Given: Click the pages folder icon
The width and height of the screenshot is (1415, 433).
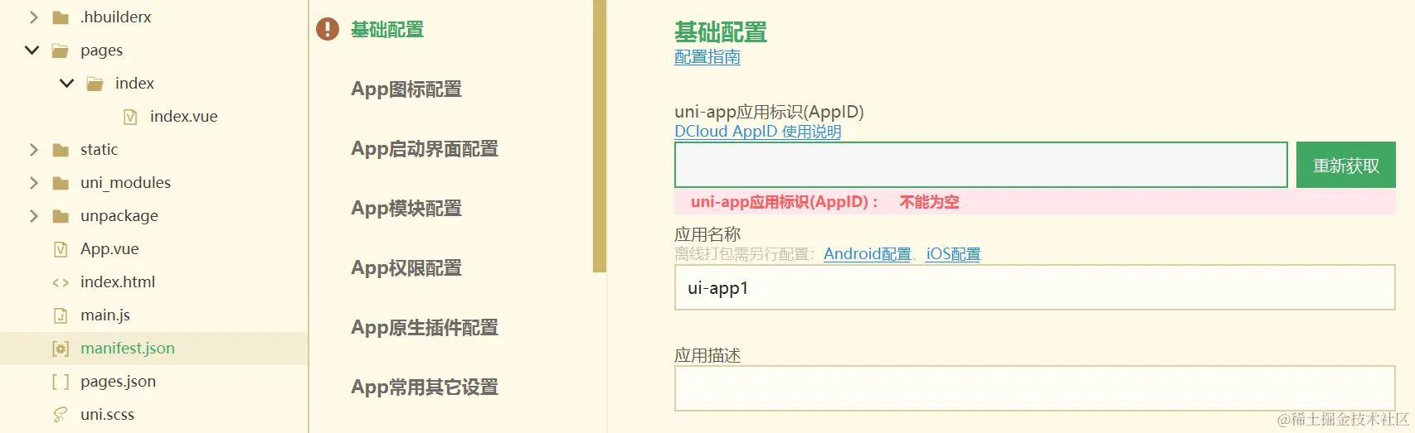Looking at the screenshot, I should tap(61, 51).
